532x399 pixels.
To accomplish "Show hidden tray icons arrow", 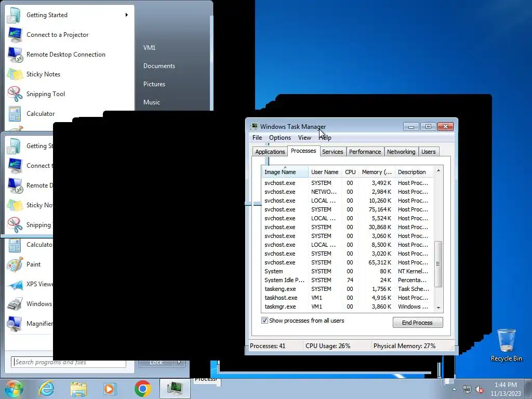I will tap(454, 389).
